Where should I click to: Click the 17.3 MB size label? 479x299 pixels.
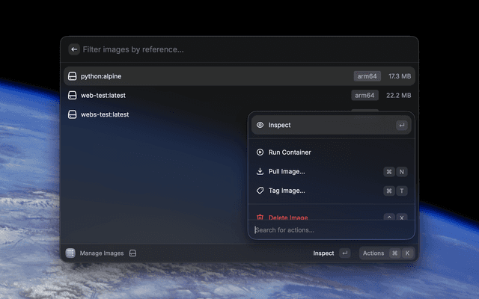pyautogui.click(x=400, y=76)
